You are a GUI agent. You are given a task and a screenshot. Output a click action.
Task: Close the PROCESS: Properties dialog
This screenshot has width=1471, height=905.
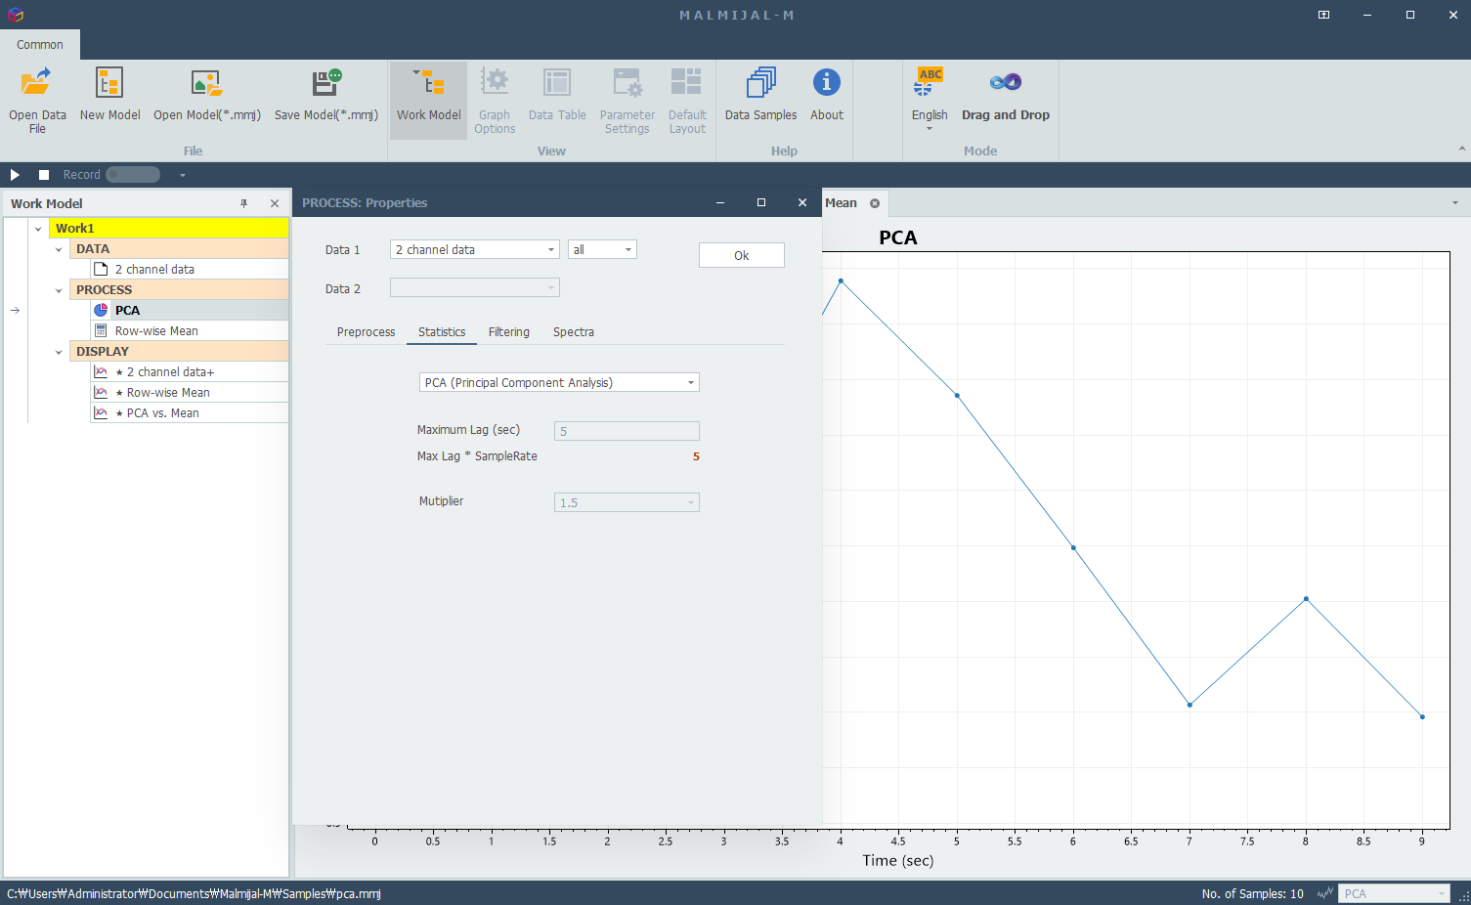pyautogui.click(x=802, y=203)
